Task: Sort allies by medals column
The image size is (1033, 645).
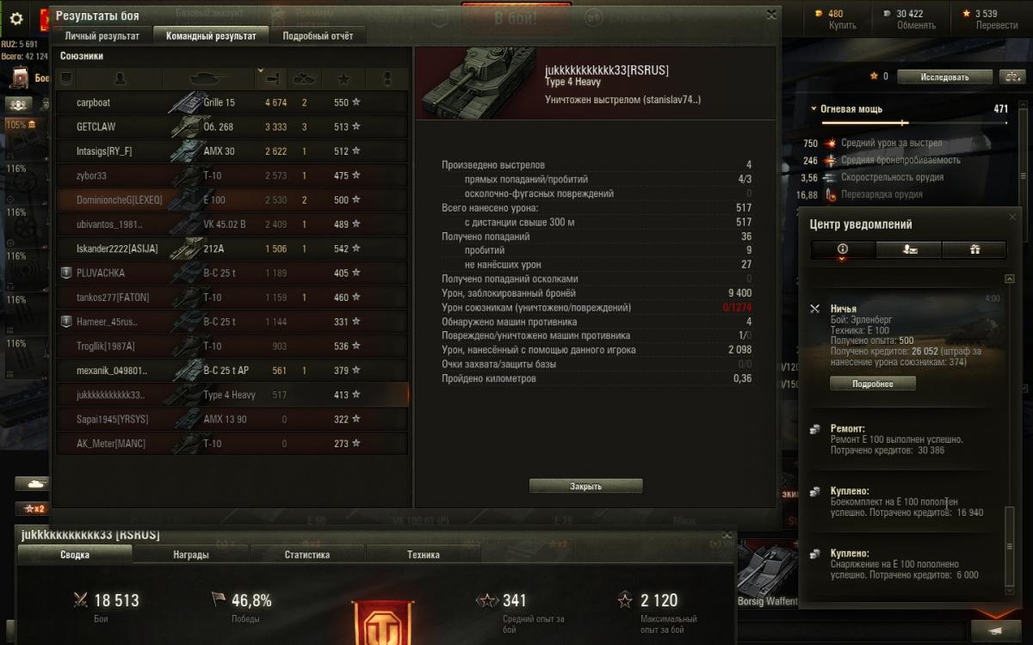Action: click(387, 78)
